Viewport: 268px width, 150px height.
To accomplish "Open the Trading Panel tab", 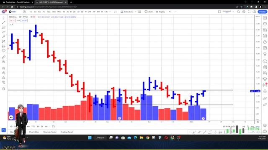I will (x=67, y=132).
